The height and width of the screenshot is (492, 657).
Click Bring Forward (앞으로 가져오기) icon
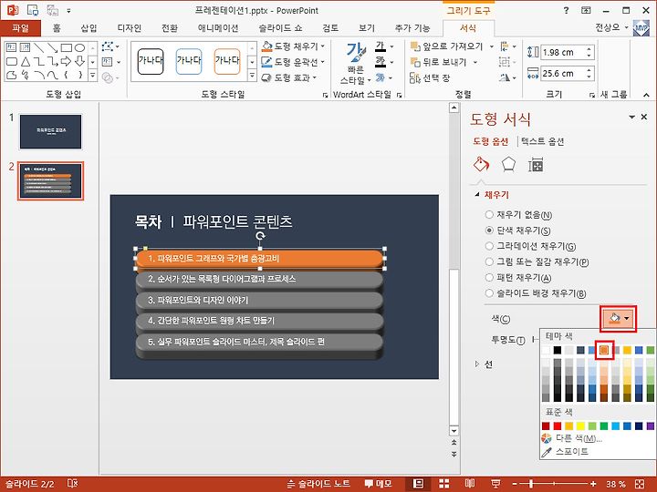[415, 46]
